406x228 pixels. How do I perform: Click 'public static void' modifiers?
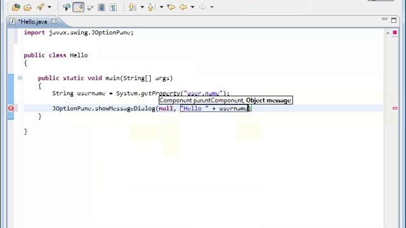[70, 78]
